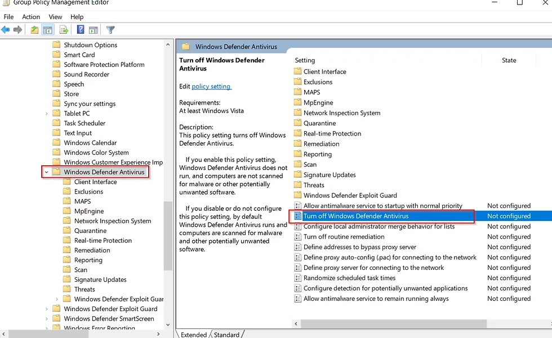
Task: Click the policy icon of Turn off routine remediation
Action: pyautogui.click(x=298, y=237)
